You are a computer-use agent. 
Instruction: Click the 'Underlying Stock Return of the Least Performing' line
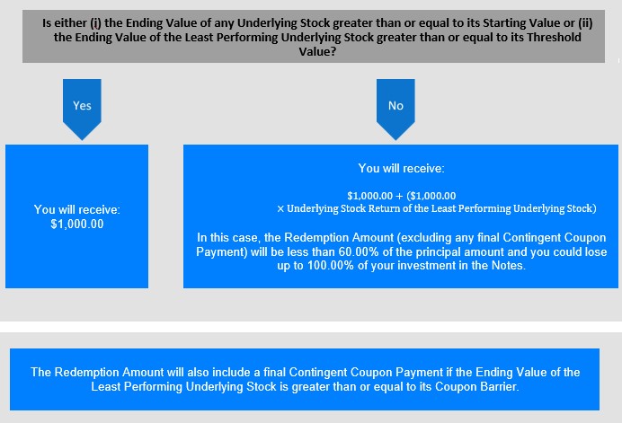pos(436,208)
